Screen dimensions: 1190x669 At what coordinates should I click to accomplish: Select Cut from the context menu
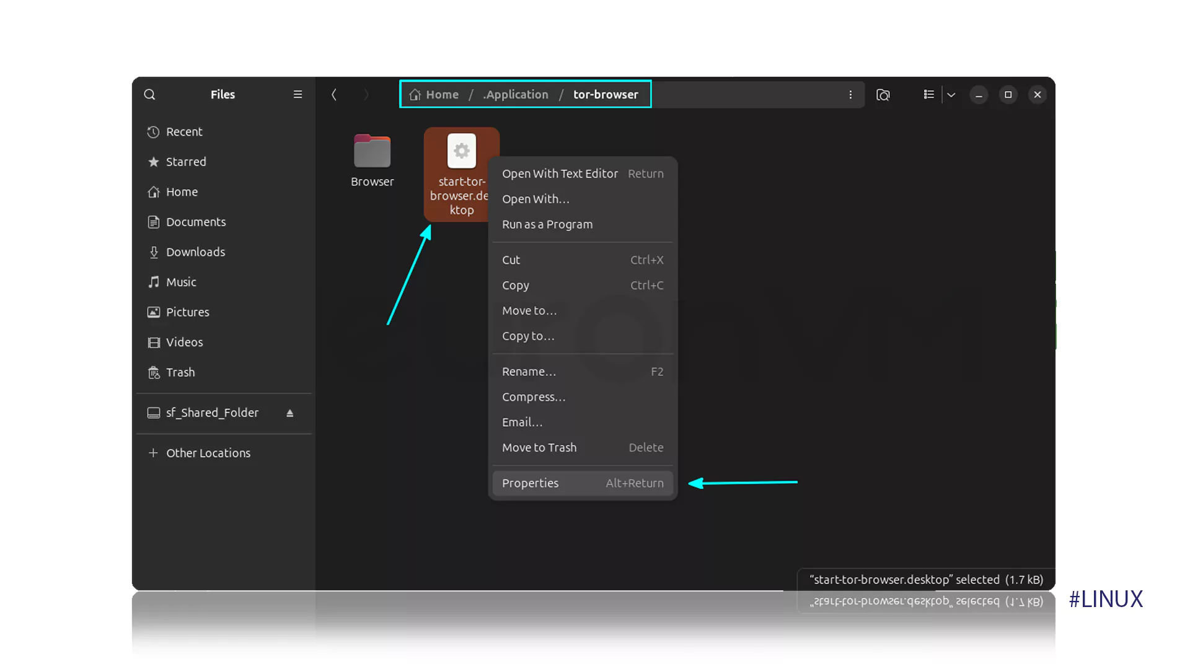[583, 260]
